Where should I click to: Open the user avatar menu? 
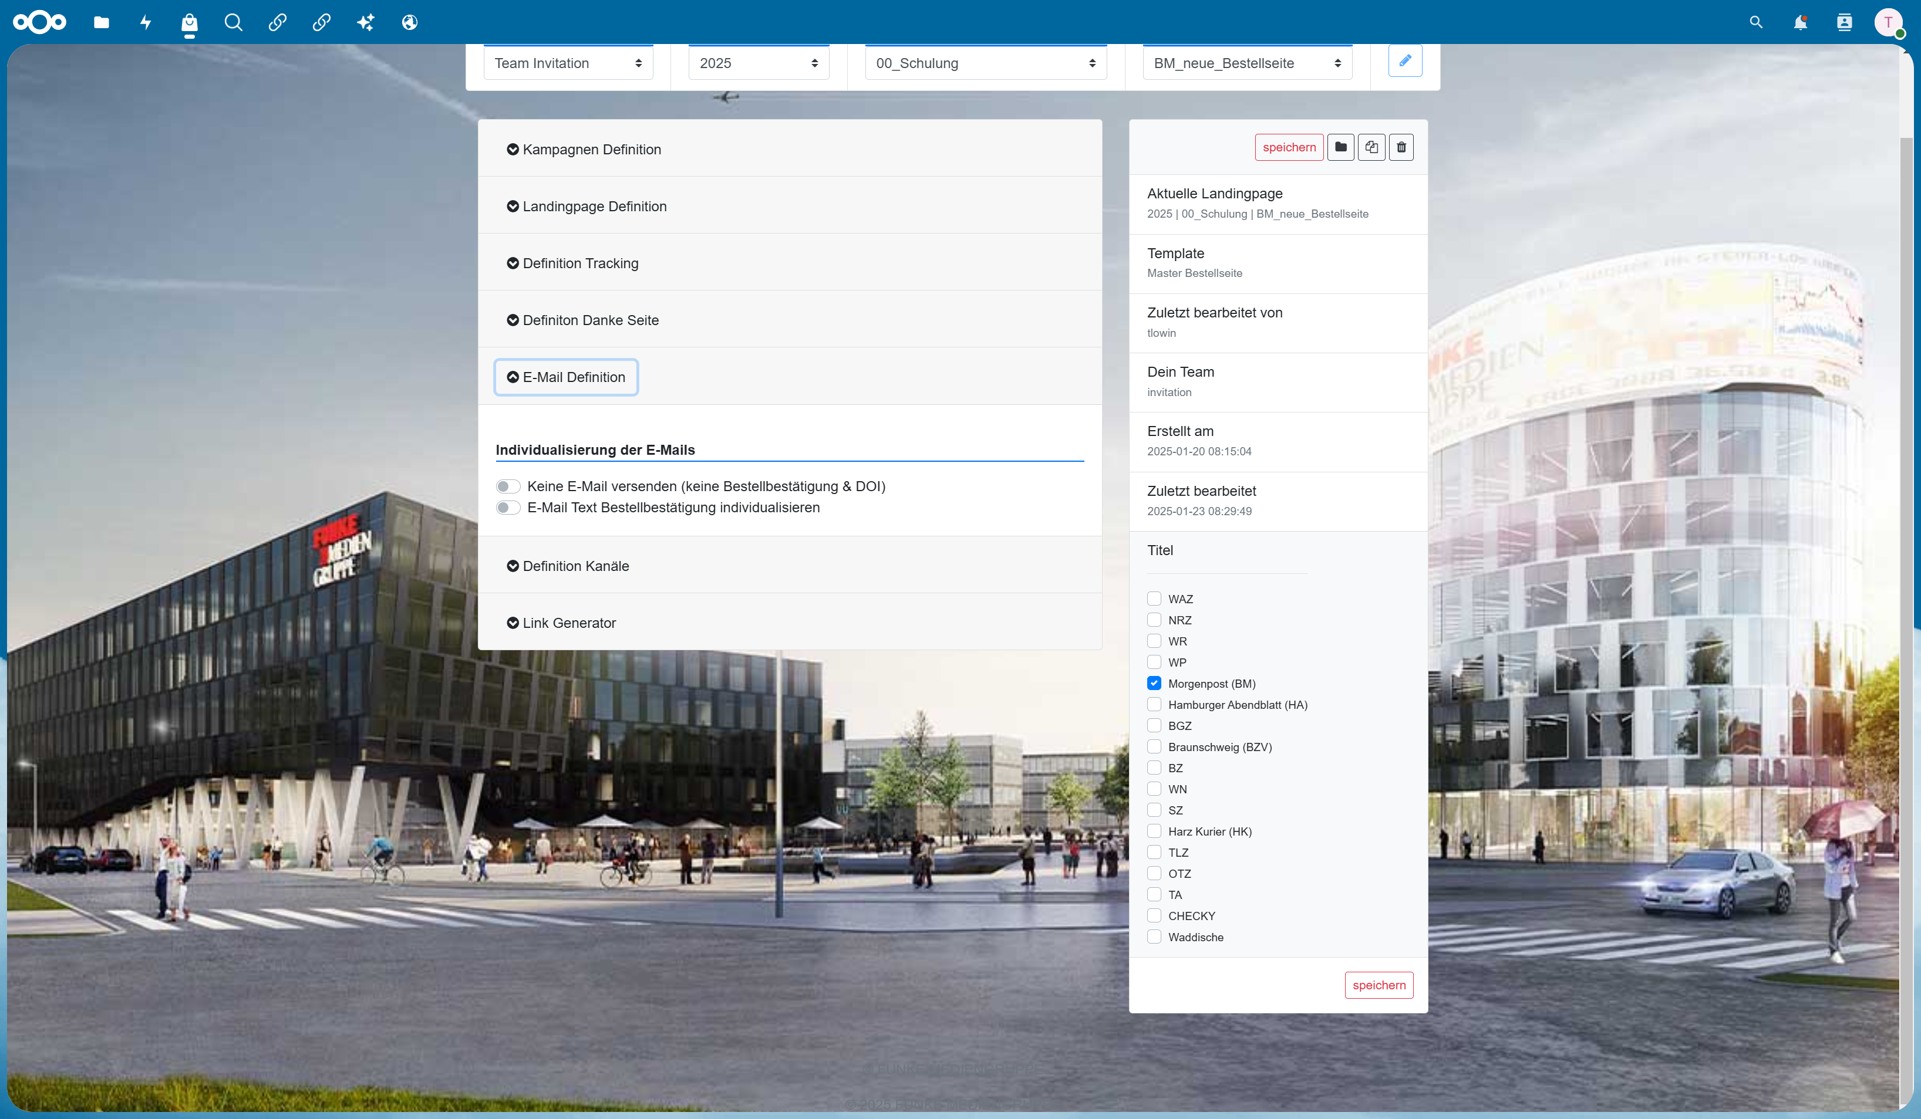(x=1888, y=22)
